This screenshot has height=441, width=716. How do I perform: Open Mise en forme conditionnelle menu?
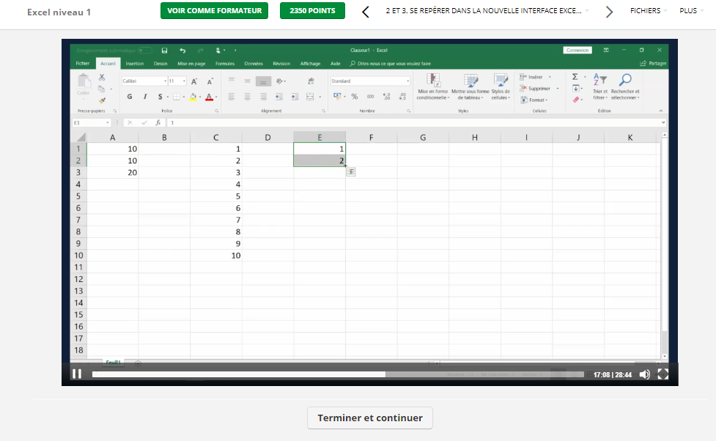click(432, 86)
